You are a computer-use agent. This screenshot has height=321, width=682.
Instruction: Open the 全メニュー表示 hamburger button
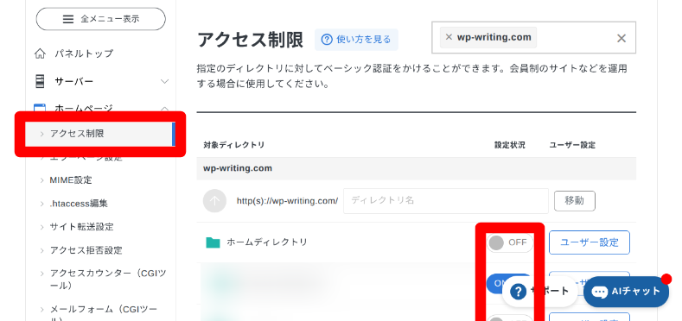(x=100, y=19)
